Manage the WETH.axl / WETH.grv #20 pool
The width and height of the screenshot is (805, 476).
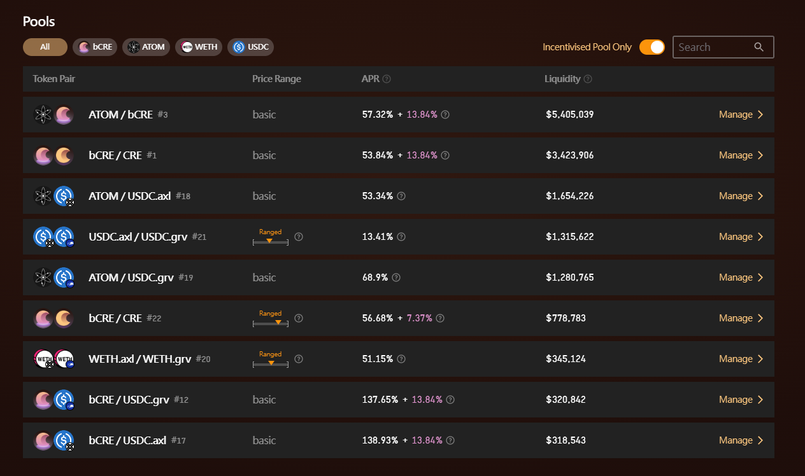(x=741, y=359)
